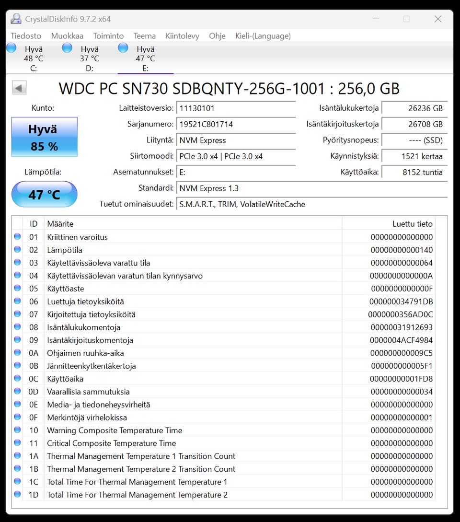Click status orb for Kriittinen varoitus row
This screenshot has height=522, width=460.
pyautogui.click(x=17, y=237)
